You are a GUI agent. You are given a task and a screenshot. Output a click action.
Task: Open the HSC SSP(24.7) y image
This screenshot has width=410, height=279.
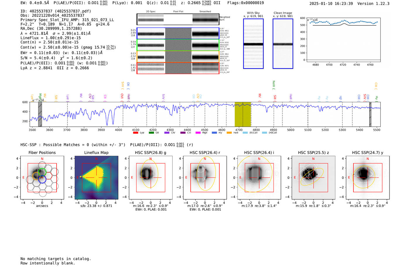pyautogui.click(x=368, y=178)
